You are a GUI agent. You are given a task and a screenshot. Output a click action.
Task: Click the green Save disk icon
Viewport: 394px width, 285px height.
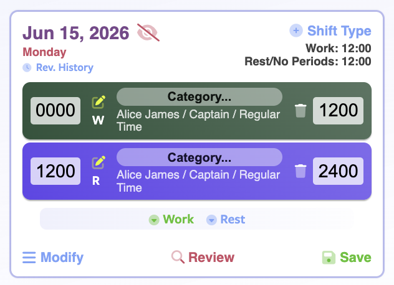[329, 258]
